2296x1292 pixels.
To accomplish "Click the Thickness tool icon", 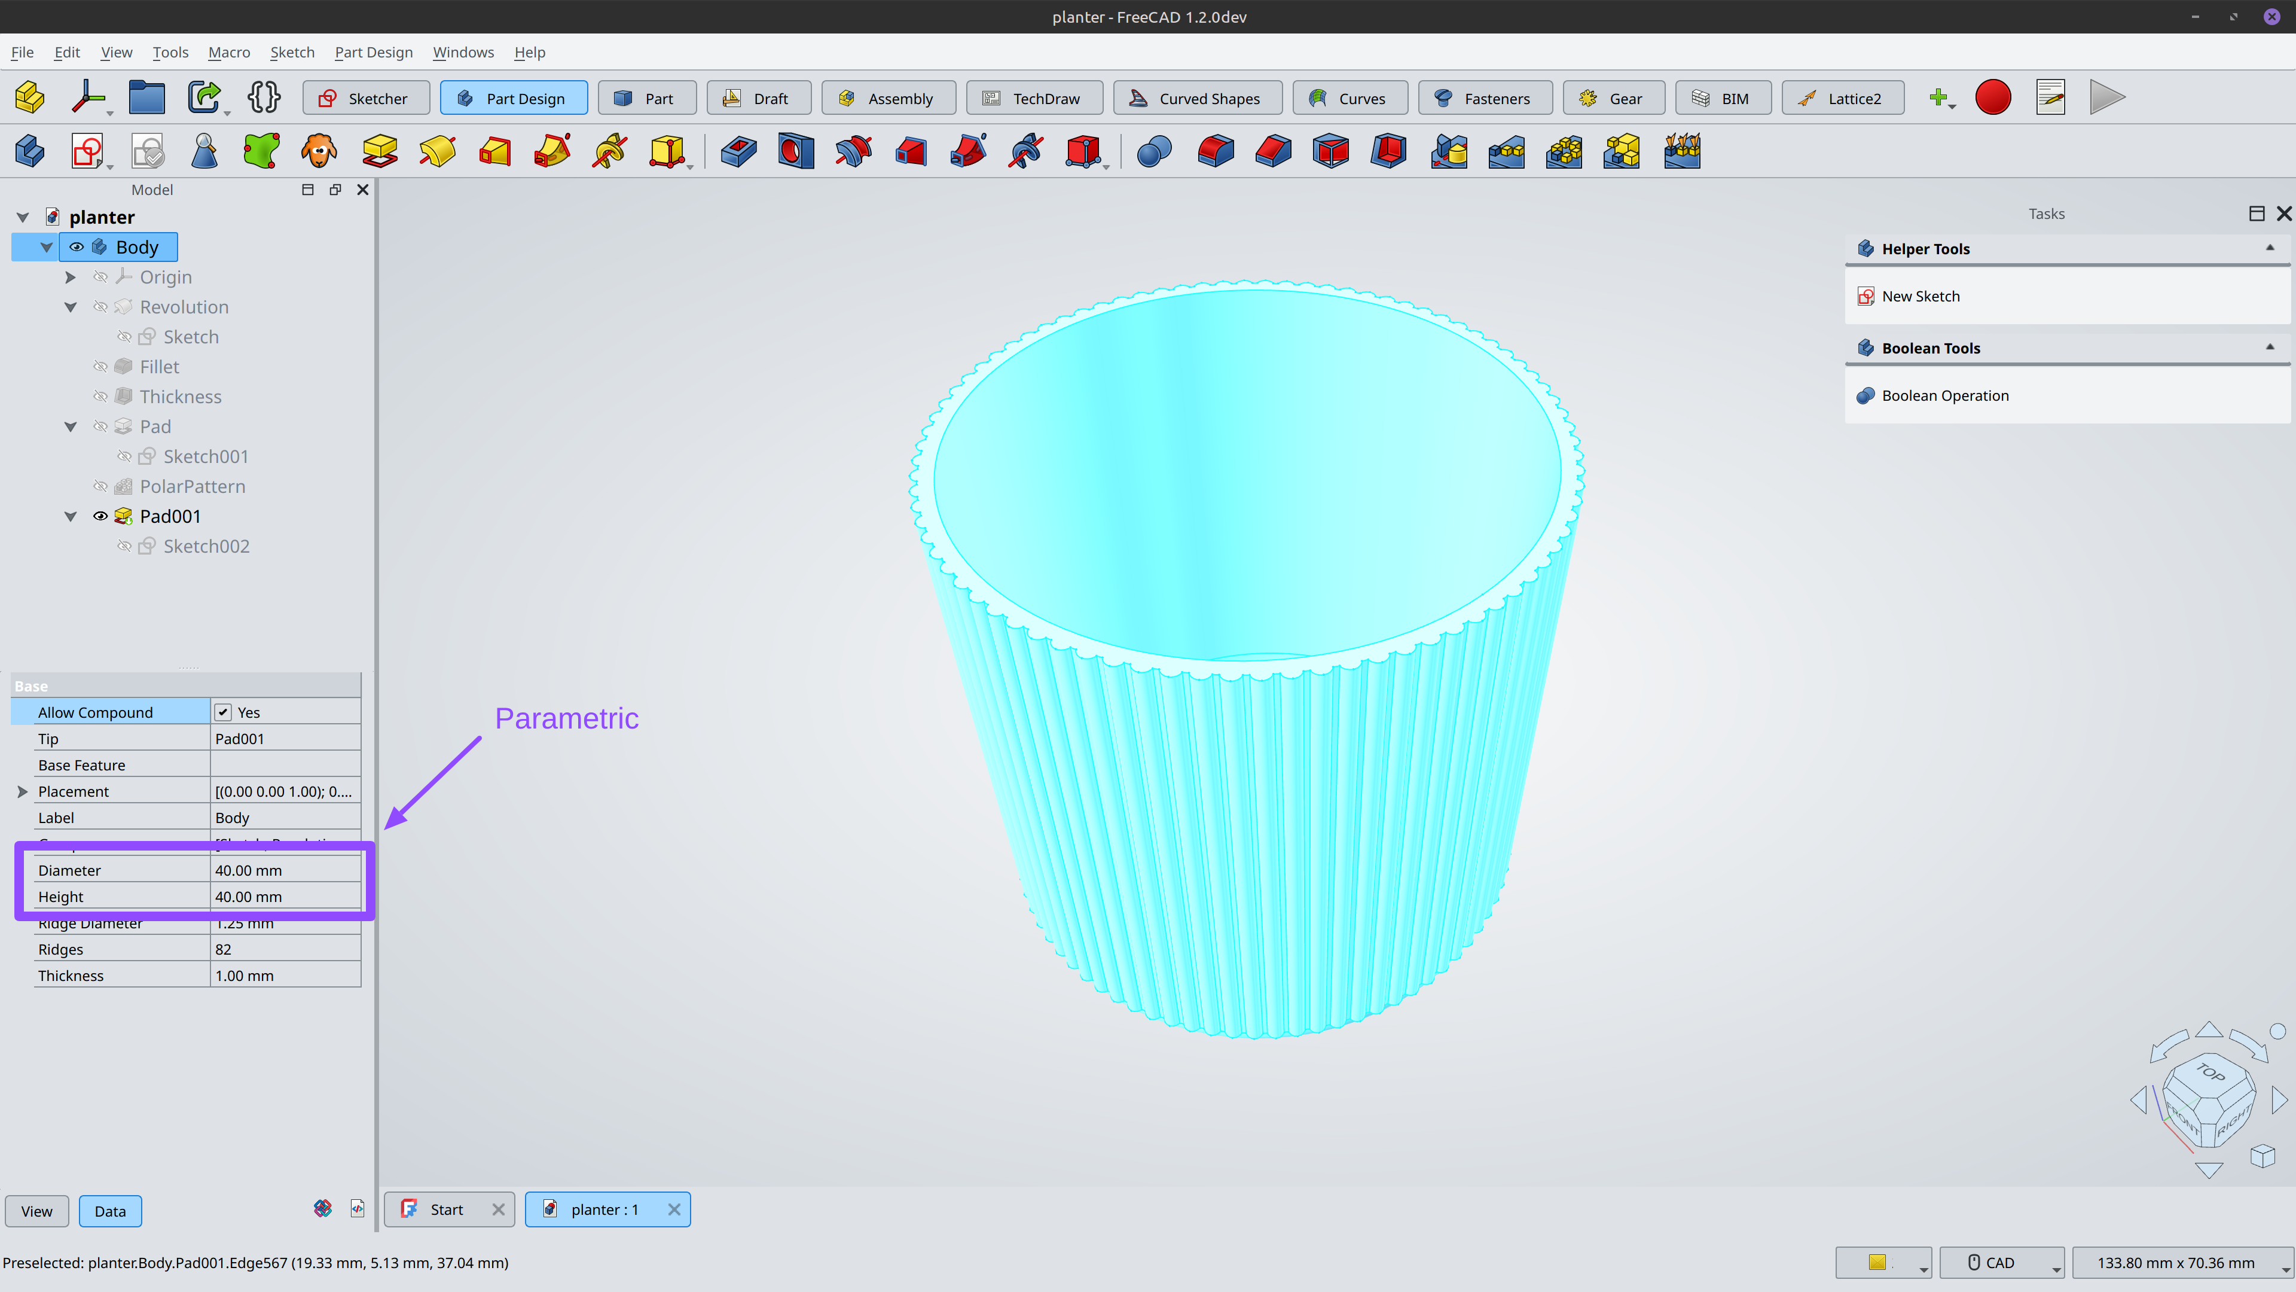I will [1388, 151].
